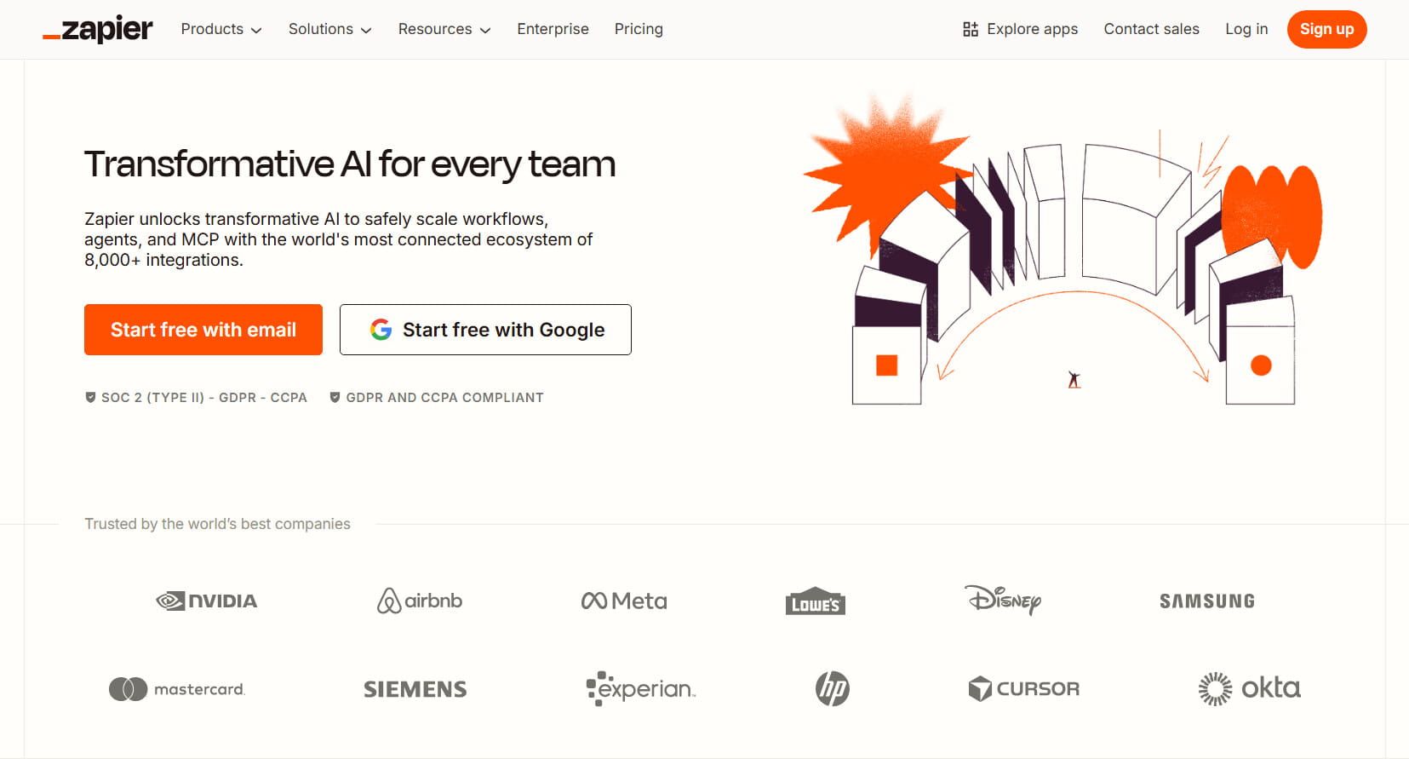Image resolution: width=1409 pixels, height=759 pixels.
Task: Click the Samsung logo
Action: click(x=1207, y=601)
